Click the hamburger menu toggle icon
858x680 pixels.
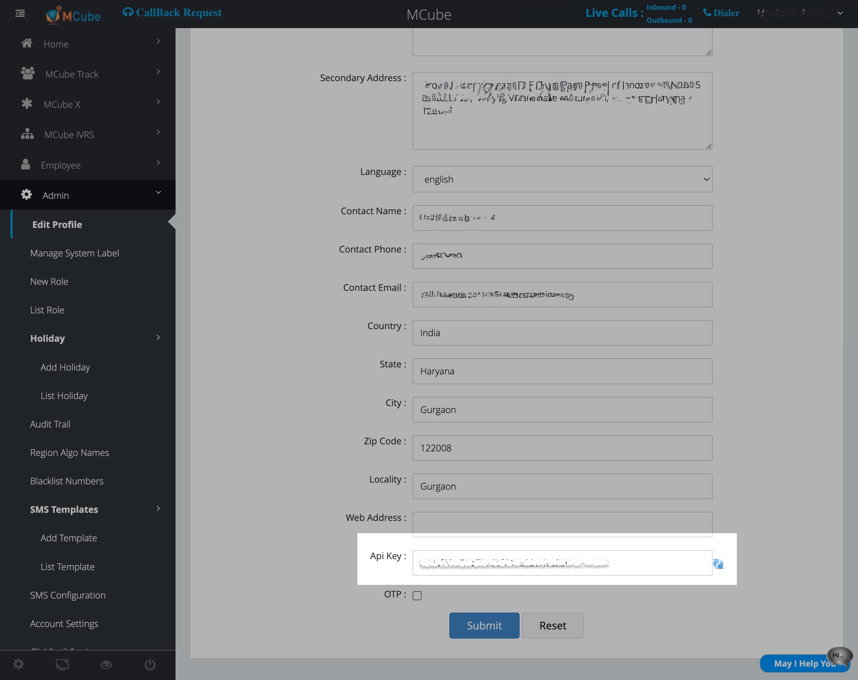20,14
